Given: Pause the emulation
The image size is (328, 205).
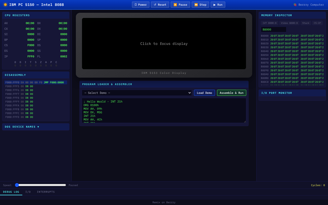Looking at the screenshot, I should (x=180, y=5).
